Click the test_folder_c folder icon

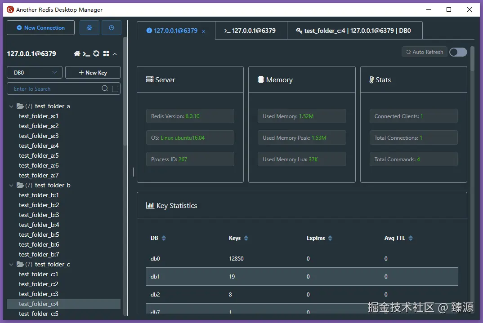tap(20, 264)
